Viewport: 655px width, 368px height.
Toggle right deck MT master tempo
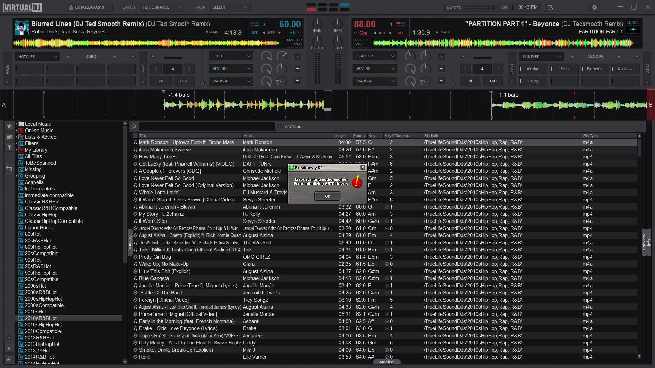[x=401, y=33]
